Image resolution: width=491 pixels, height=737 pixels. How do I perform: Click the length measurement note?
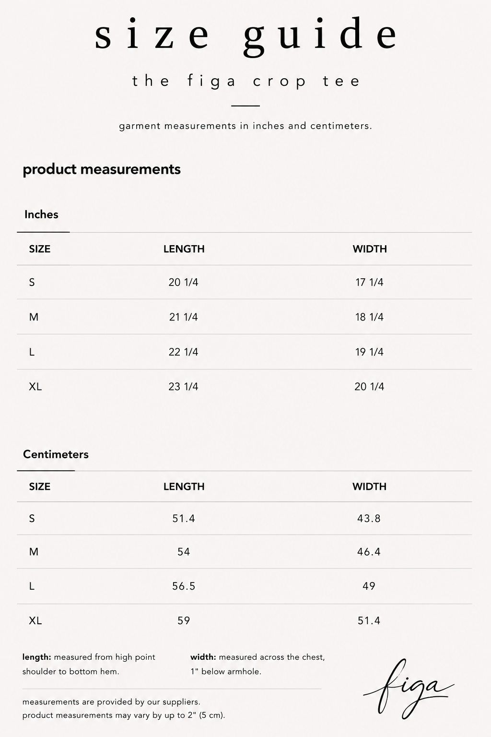(89, 664)
